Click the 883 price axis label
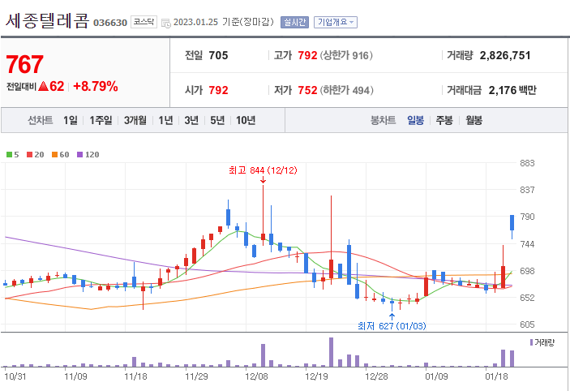 click(527, 163)
